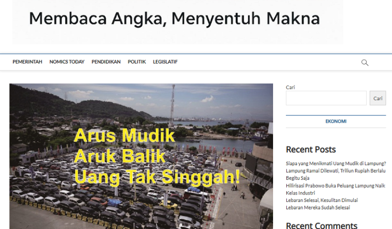Open the POLITIK category
The height and width of the screenshot is (229, 392).
click(137, 62)
